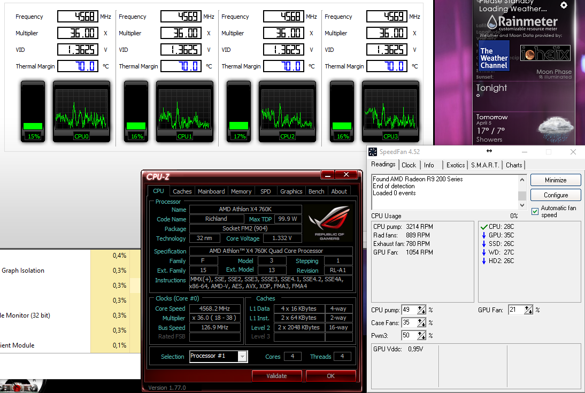The height and width of the screenshot is (393, 585).
Task: Click the green checkmark beside CPU: 28C
Action: (x=484, y=227)
